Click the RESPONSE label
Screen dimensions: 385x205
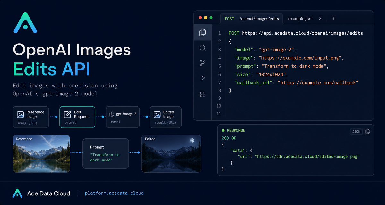236,131
